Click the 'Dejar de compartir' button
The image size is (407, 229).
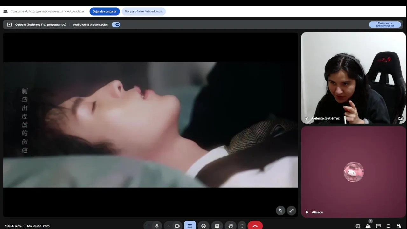105,11
